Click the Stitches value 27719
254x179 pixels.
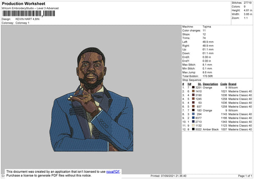click(248, 3)
